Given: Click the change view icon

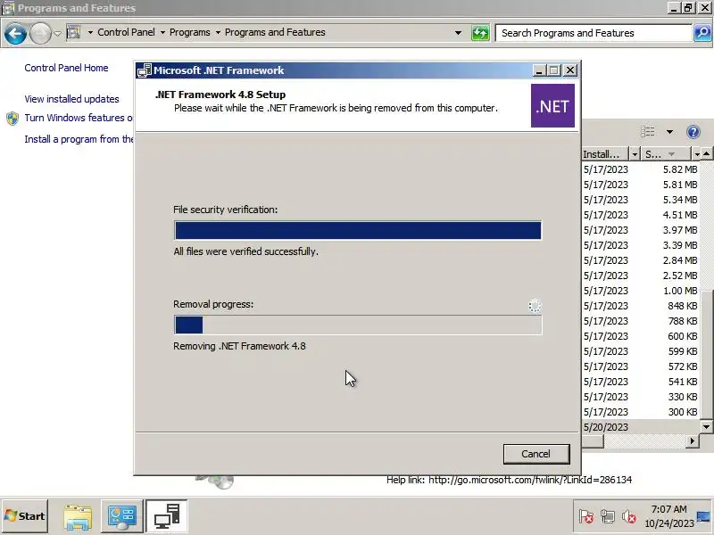Looking at the screenshot, I should (x=648, y=132).
